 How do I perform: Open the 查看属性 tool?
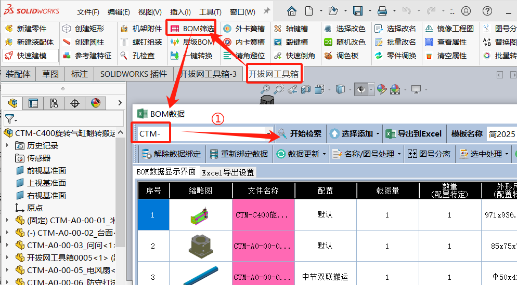pyautogui.click(x=446, y=42)
